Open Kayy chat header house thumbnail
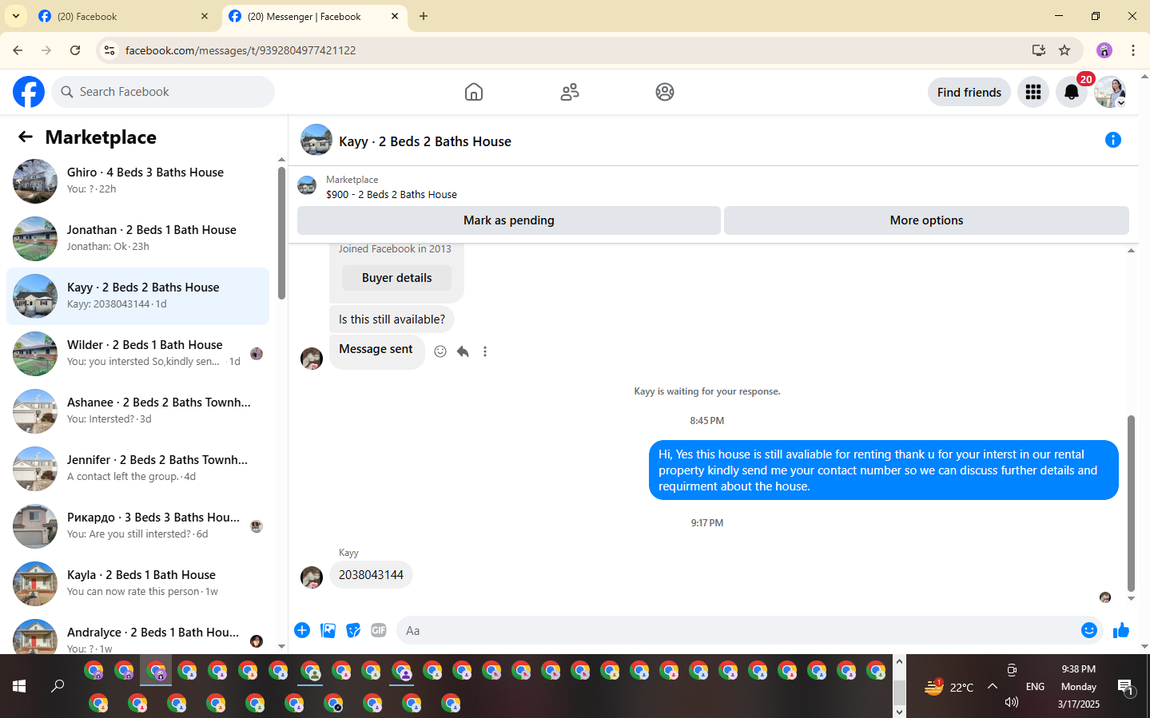 [x=316, y=140]
